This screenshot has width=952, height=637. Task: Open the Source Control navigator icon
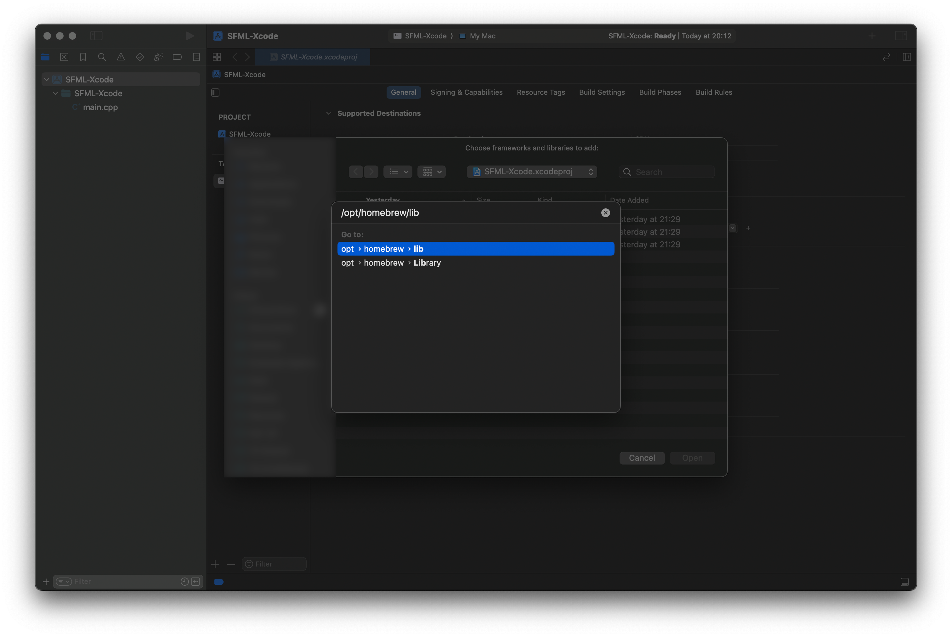pos(64,57)
